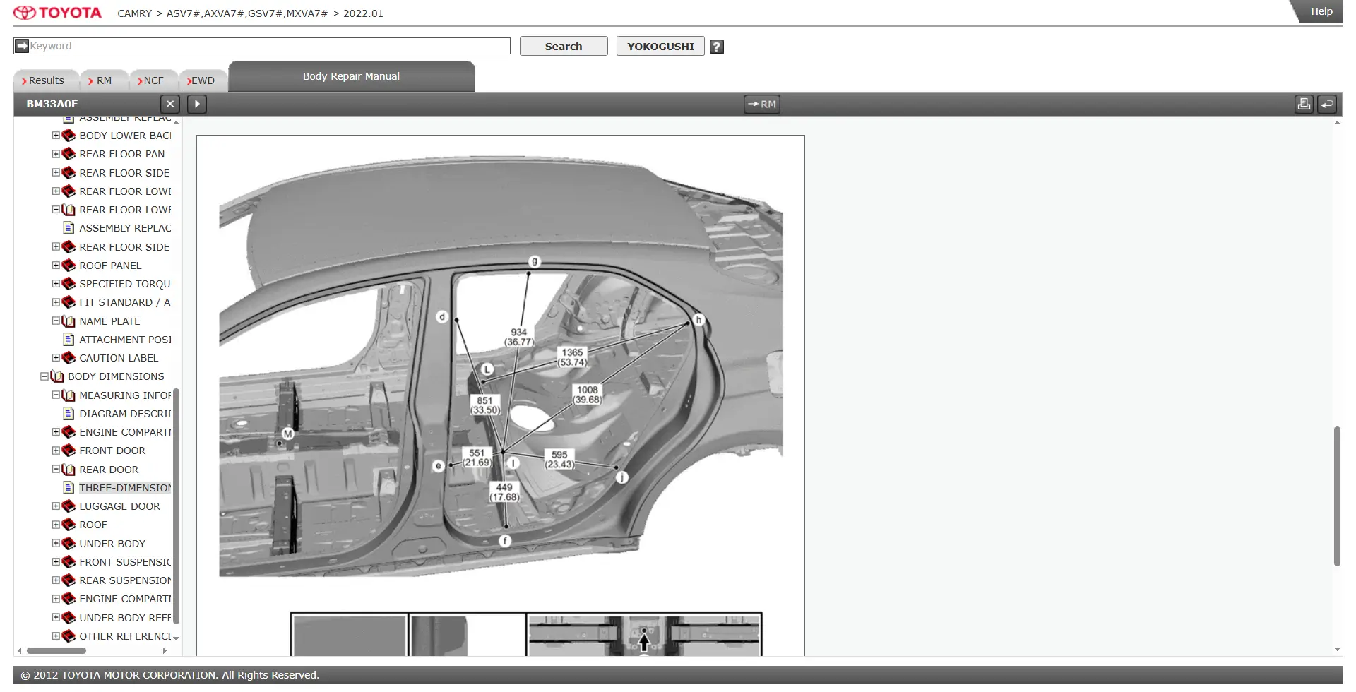Select the CAUTION LABEL tree item
1356x692 pixels.
pos(119,358)
